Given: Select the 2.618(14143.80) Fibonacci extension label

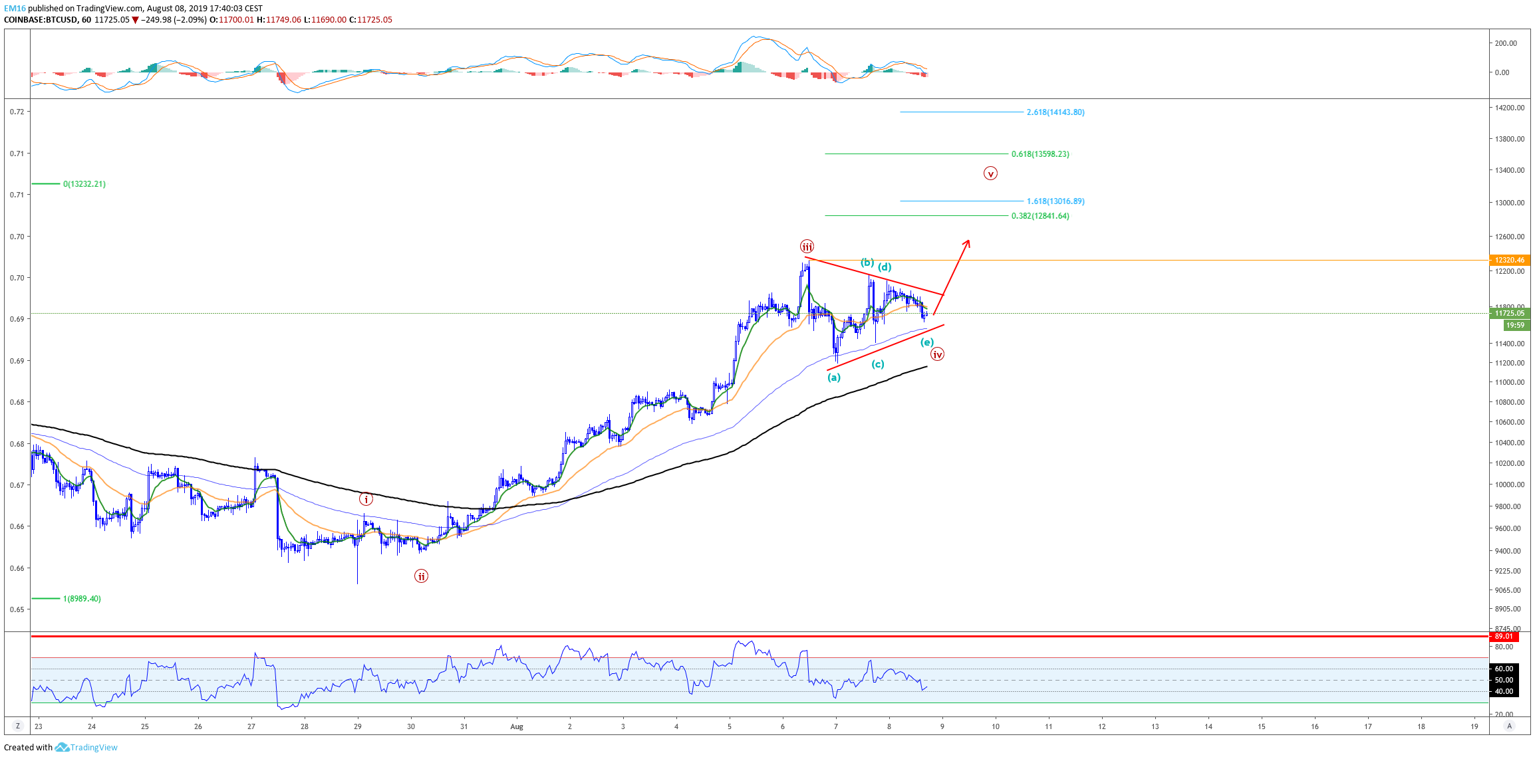Looking at the screenshot, I should click(1055, 112).
